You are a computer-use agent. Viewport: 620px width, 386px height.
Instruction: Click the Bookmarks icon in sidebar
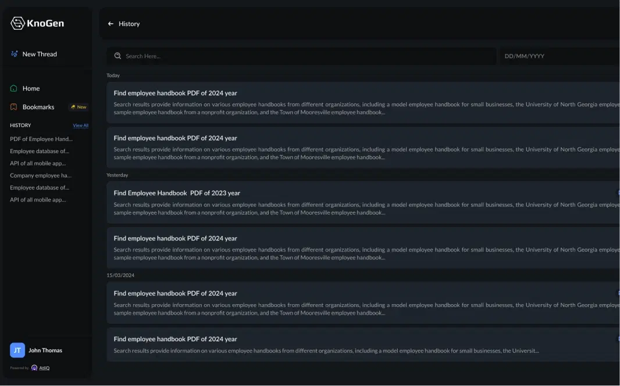14,107
